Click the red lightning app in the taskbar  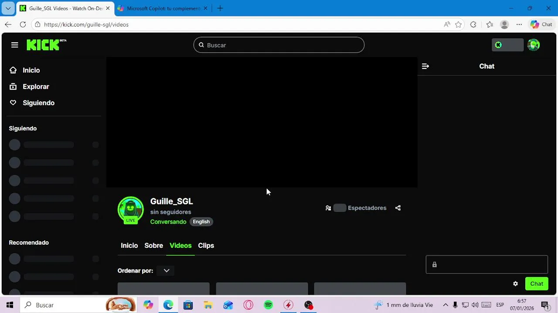click(288, 305)
